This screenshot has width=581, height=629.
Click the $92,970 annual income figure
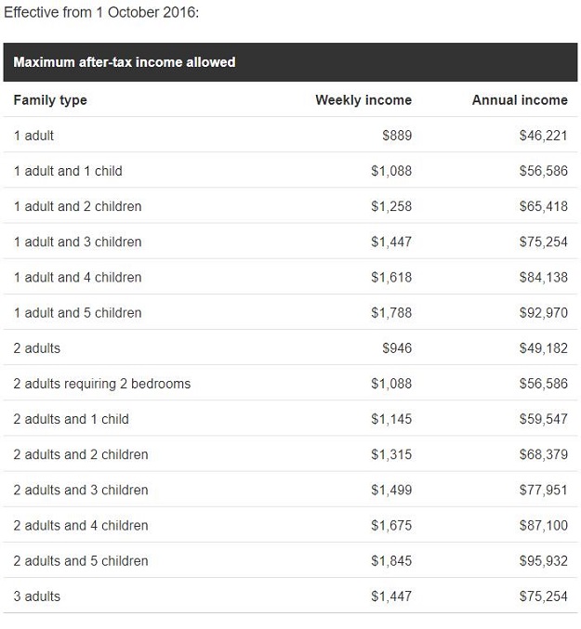click(543, 313)
